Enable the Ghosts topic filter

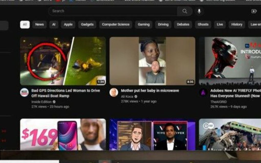(202, 25)
